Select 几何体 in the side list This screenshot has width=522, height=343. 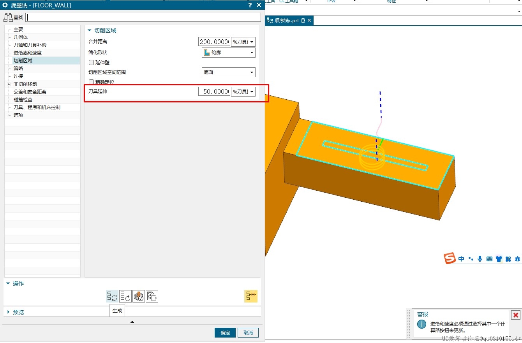(x=21, y=37)
